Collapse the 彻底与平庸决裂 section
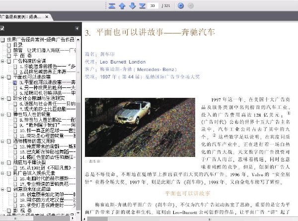Image resolution: width=298 pixels, height=221 pixels. 2,163
